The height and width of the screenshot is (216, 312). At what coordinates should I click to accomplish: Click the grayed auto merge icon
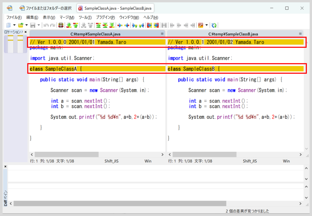coord(164,25)
